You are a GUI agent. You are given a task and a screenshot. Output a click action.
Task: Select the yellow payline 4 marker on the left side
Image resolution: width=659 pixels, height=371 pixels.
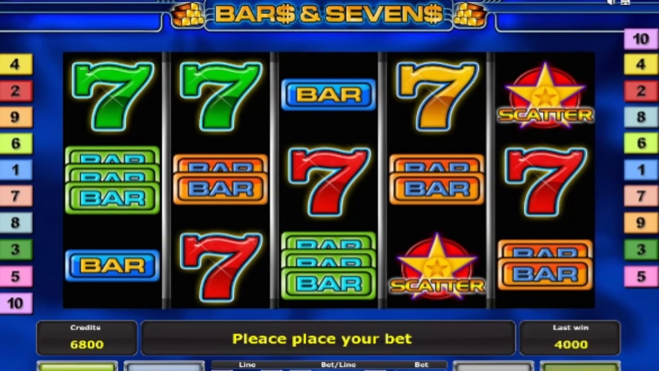(x=16, y=64)
